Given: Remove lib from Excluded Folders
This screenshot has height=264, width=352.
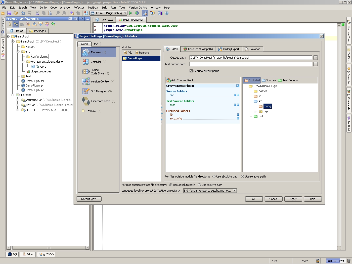Looking at the screenshot, I should pyautogui.click(x=238, y=115).
